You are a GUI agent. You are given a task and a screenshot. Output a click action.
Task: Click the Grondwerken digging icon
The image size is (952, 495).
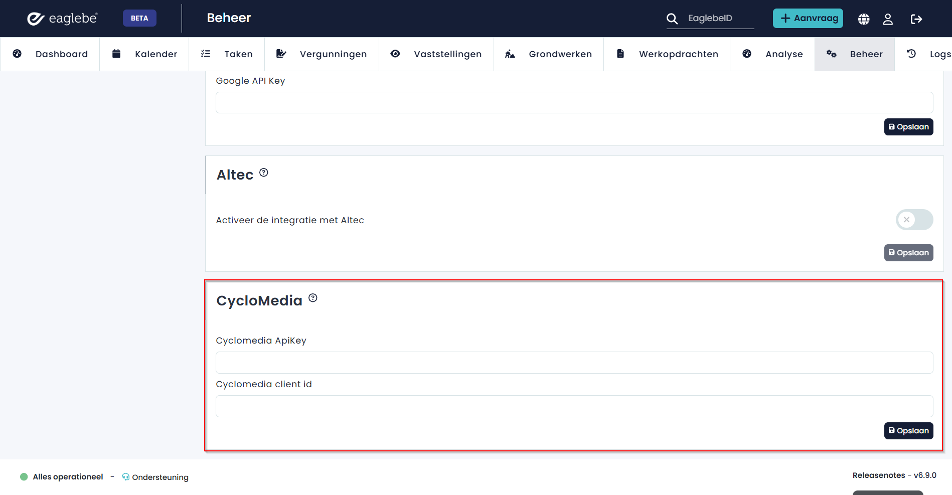click(x=510, y=54)
